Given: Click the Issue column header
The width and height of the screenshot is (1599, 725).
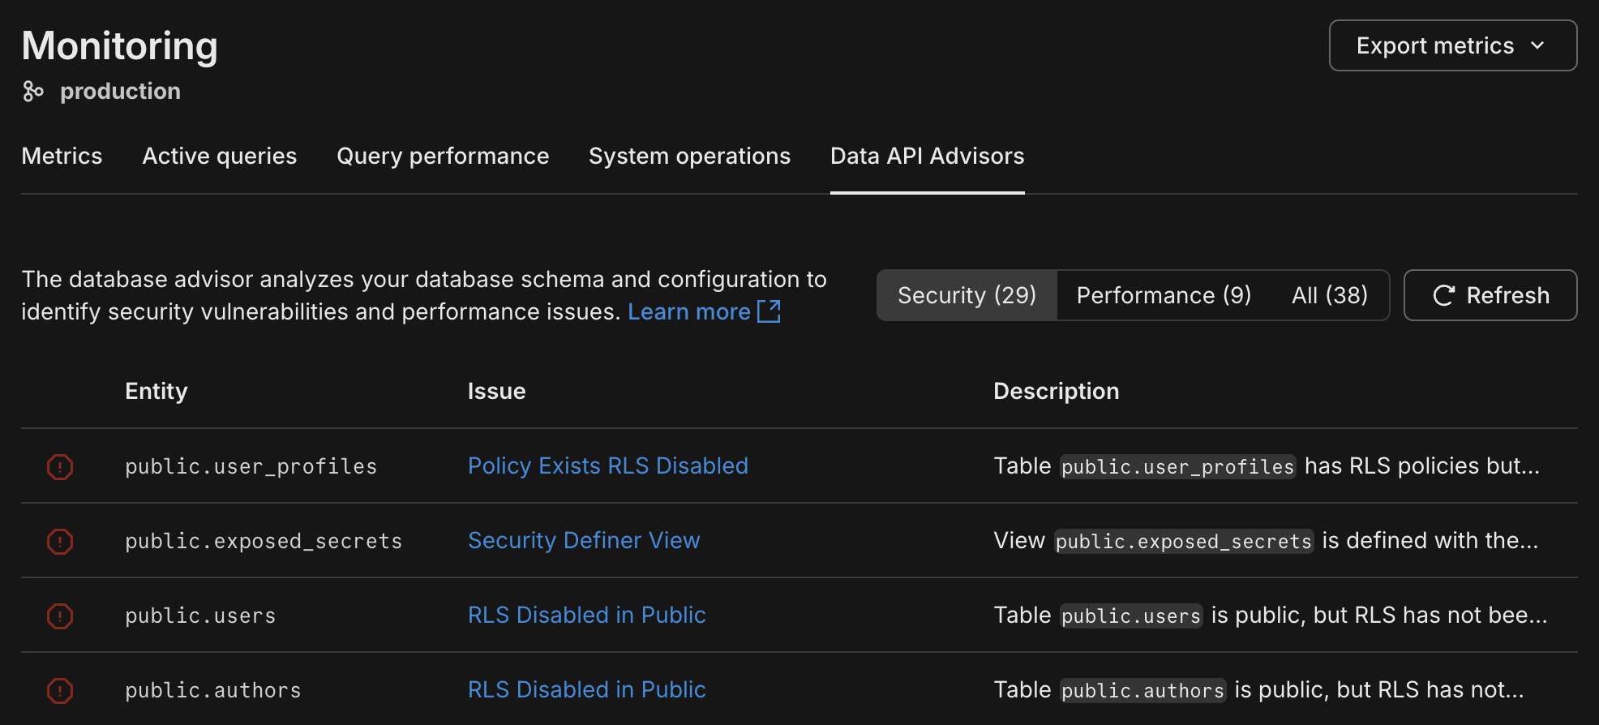Looking at the screenshot, I should (496, 391).
